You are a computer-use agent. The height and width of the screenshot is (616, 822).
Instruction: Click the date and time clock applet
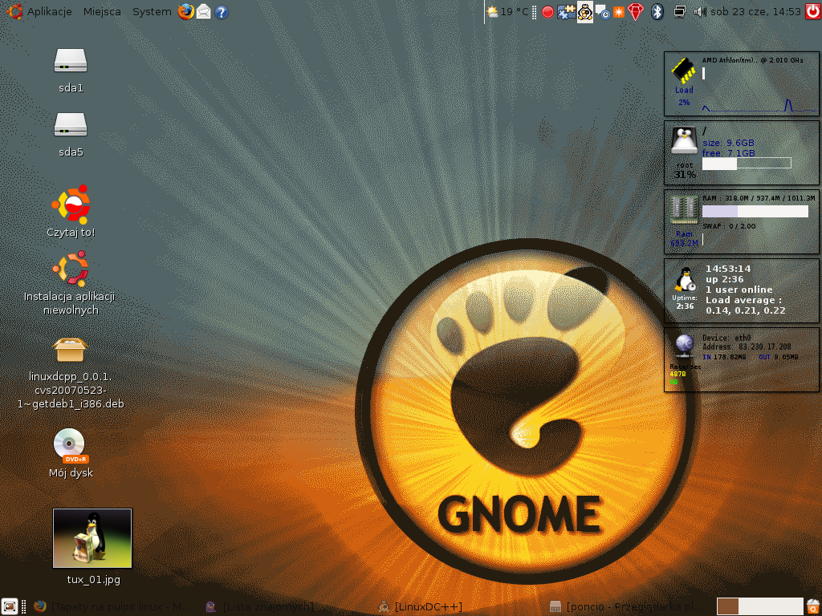[x=755, y=11]
